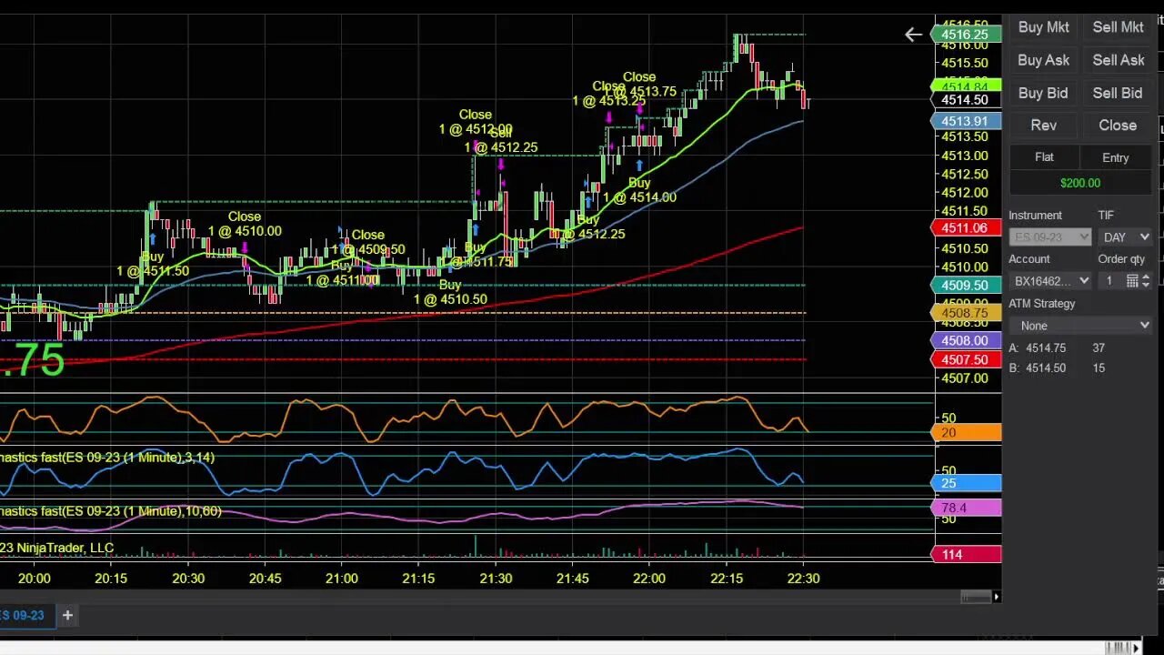Click the Stochastics fast 10,60 indicator label

pyautogui.click(x=110, y=511)
